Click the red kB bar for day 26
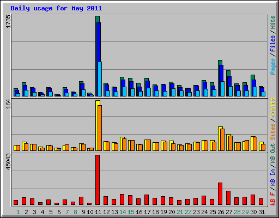Image resolution: width=279 pixels, height=218 pixels. (220, 194)
